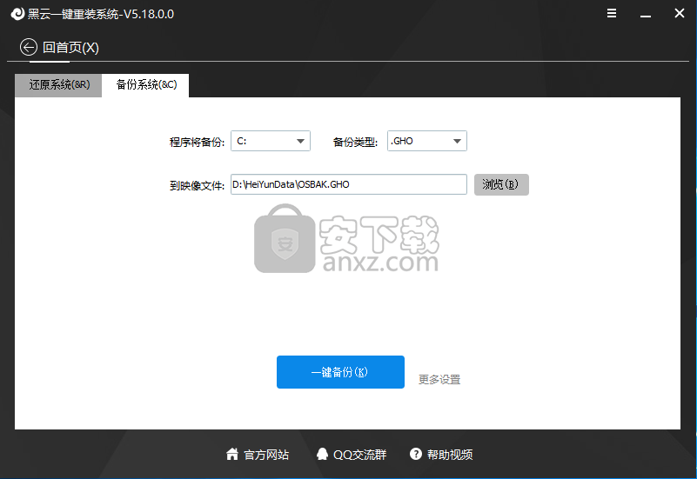
Task: Click the app logo icon in the title bar
Action: pyautogui.click(x=17, y=14)
